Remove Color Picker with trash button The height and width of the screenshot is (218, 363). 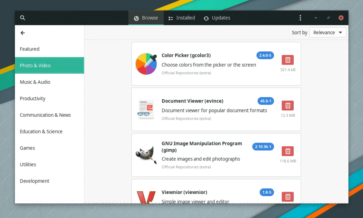coord(287,60)
